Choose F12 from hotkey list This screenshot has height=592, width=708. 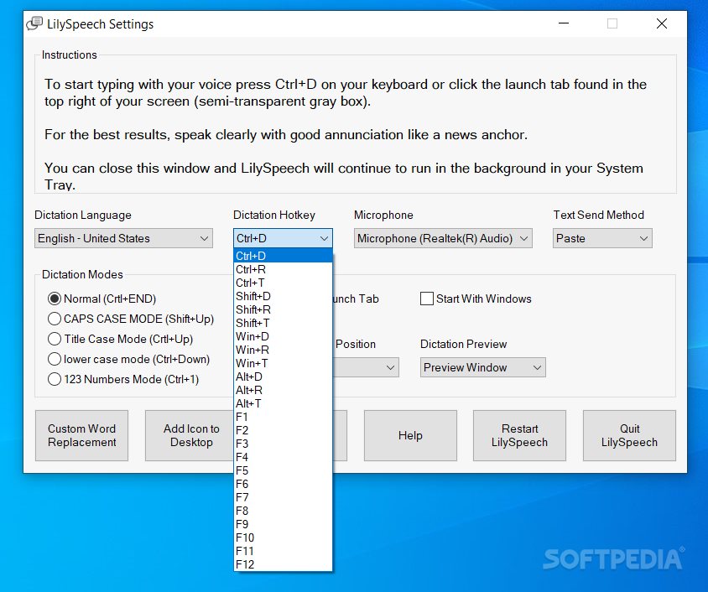tap(283, 564)
